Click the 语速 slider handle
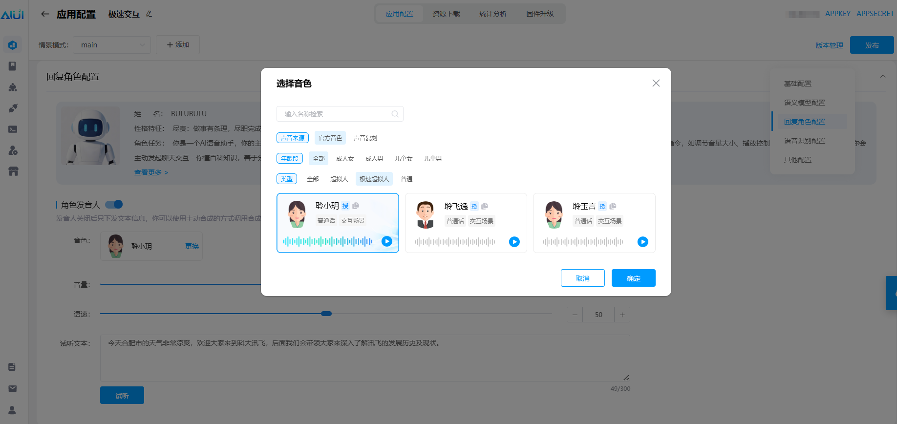The height and width of the screenshot is (424, 897). (x=326, y=314)
